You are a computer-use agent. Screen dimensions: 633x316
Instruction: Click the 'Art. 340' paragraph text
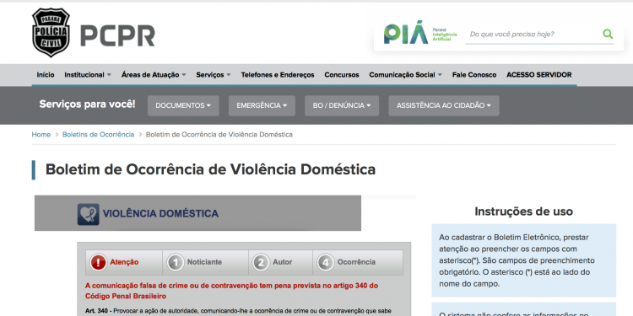pyautogui.click(x=238, y=312)
